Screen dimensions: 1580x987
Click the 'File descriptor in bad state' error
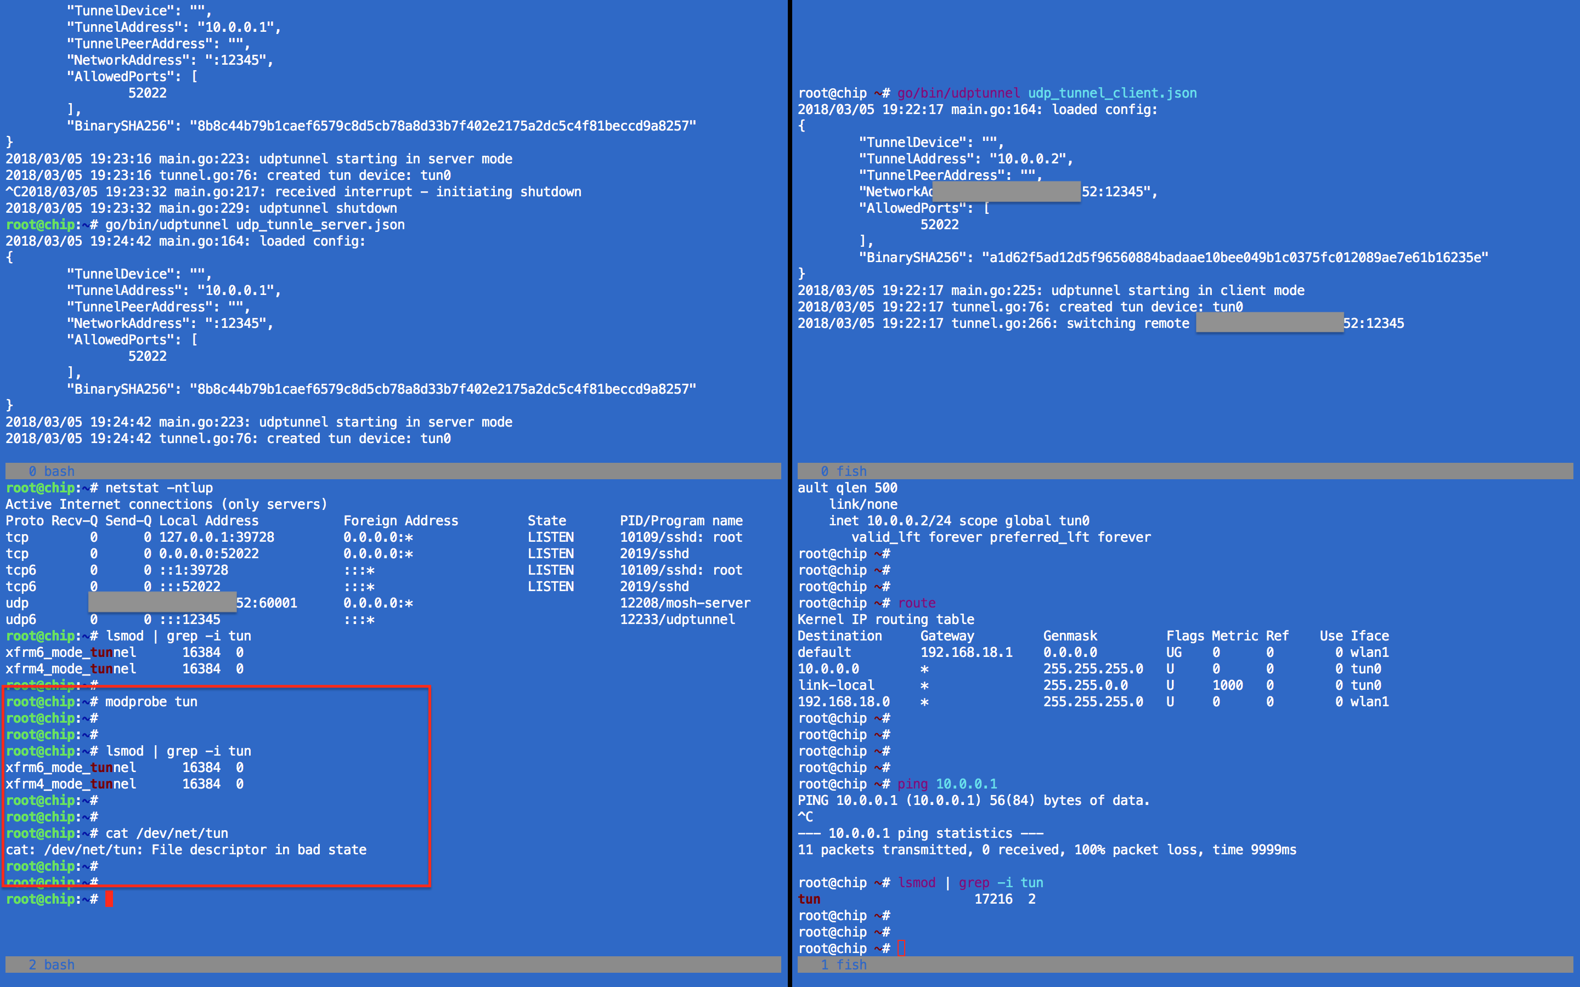(258, 849)
